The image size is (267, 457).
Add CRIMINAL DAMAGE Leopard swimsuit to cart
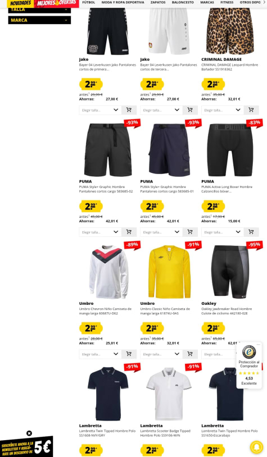tap(251, 110)
